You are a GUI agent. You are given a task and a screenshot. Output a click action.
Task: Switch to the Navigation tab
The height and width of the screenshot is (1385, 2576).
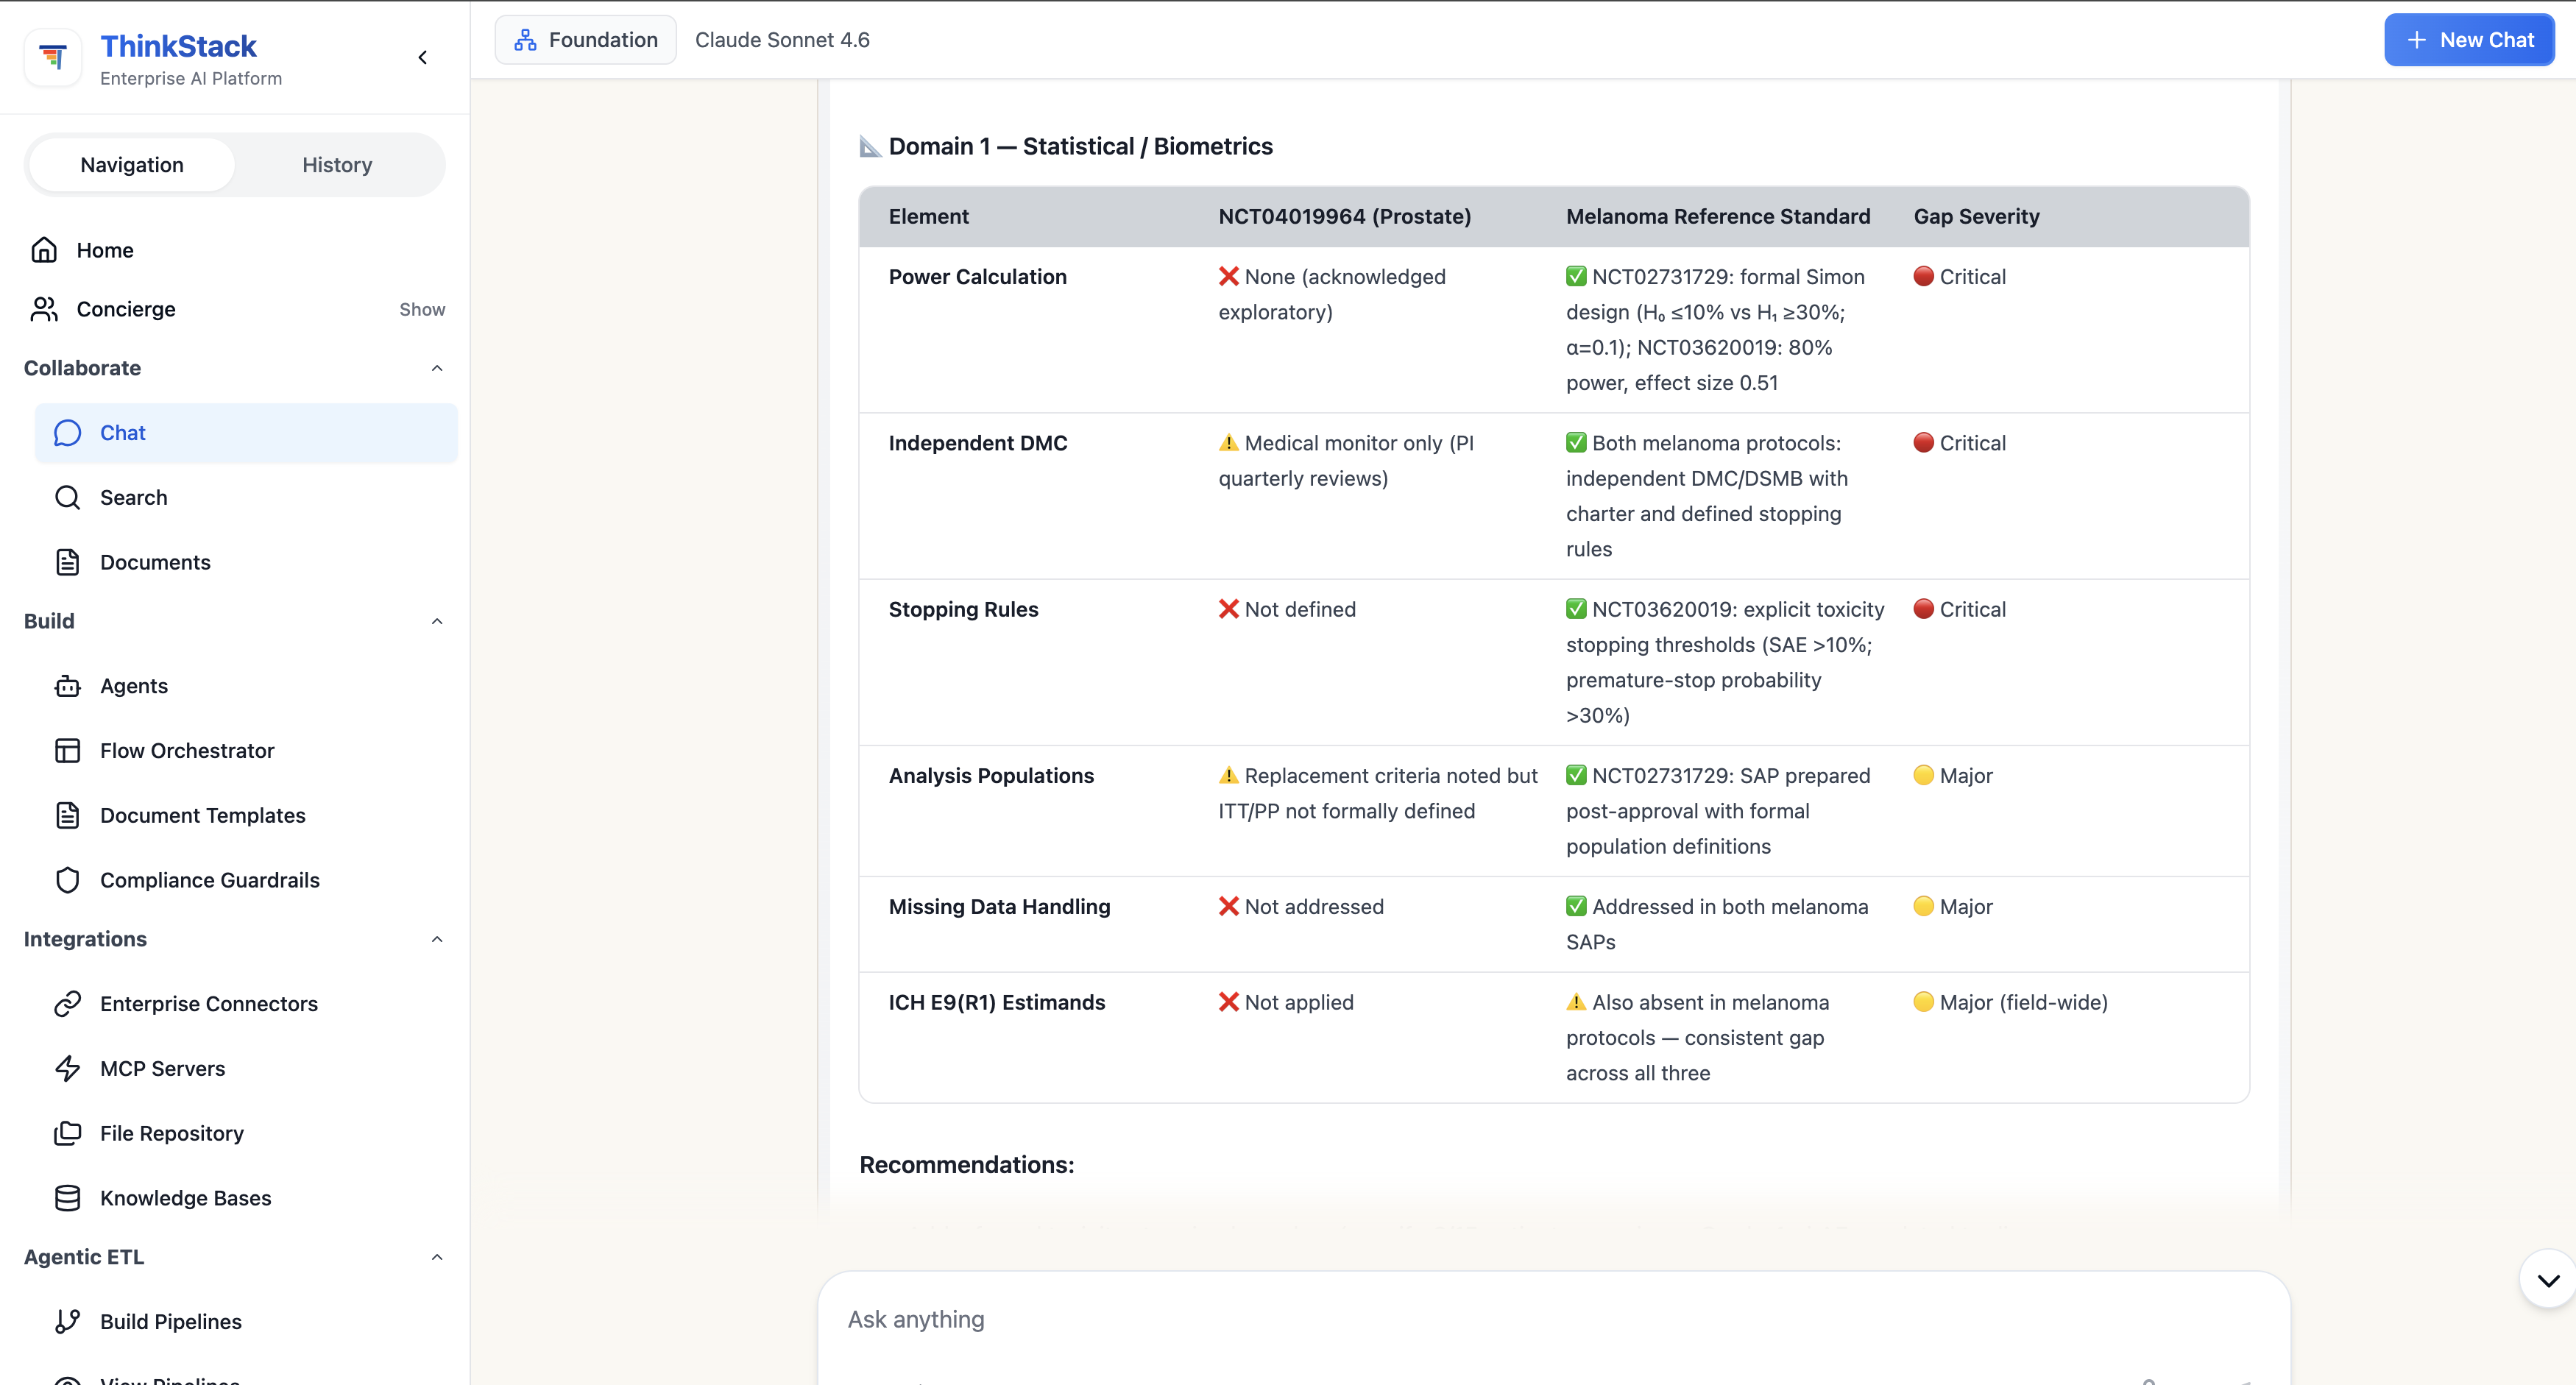coord(132,165)
